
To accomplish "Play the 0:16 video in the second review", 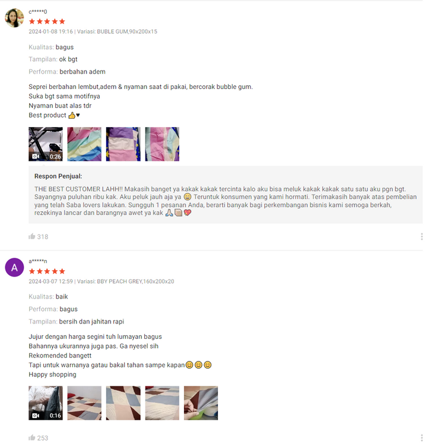I will coord(46,402).
